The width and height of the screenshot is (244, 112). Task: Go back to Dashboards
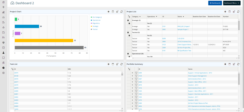pos(215,3)
